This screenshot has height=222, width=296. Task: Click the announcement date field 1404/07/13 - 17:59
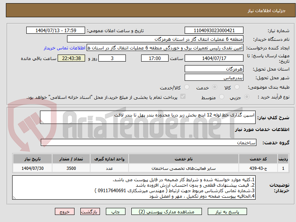(x=56, y=31)
